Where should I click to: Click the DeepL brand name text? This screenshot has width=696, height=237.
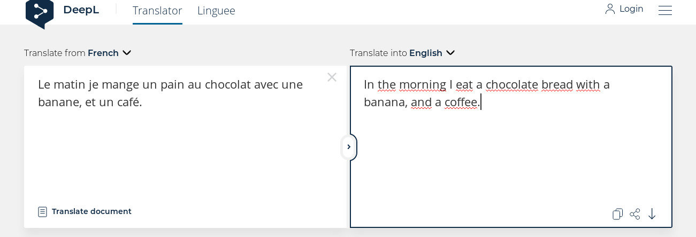tap(81, 10)
